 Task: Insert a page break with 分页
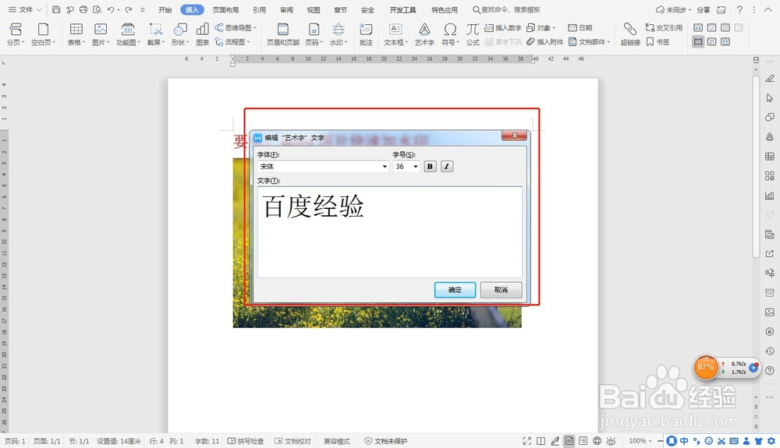tap(16, 34)
